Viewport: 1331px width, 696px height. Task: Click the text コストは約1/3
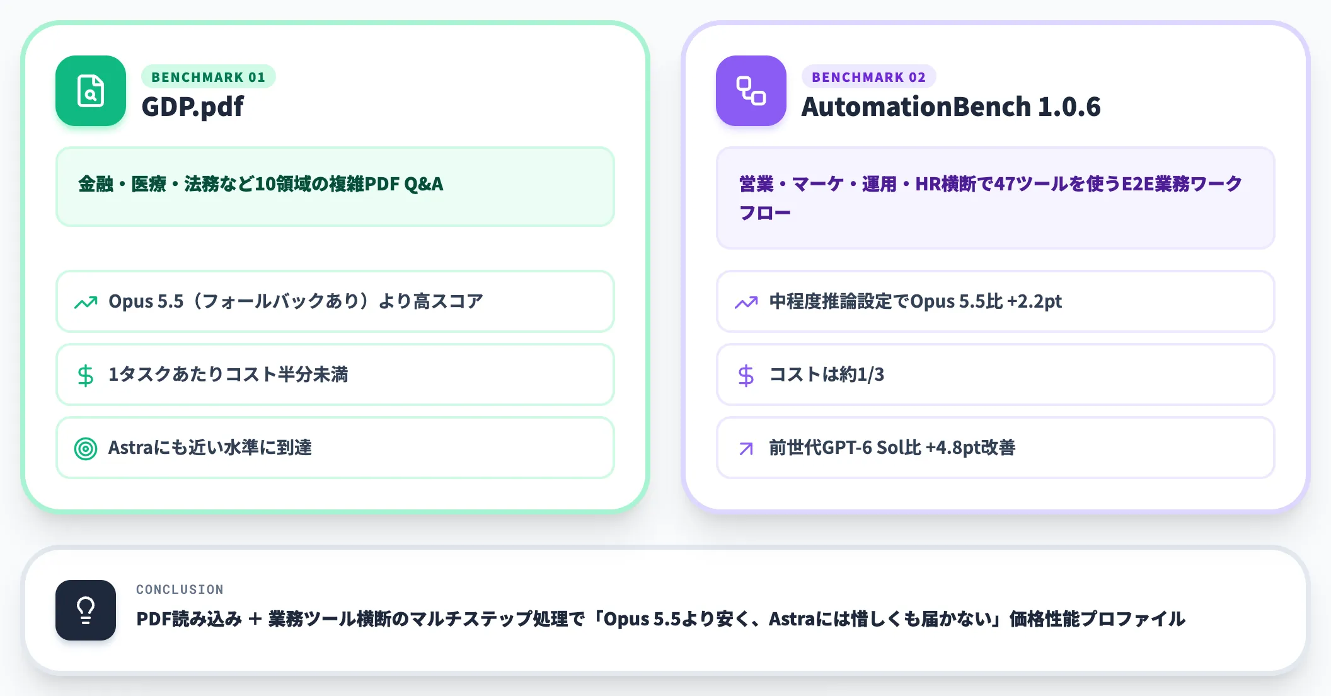(826, 374)
